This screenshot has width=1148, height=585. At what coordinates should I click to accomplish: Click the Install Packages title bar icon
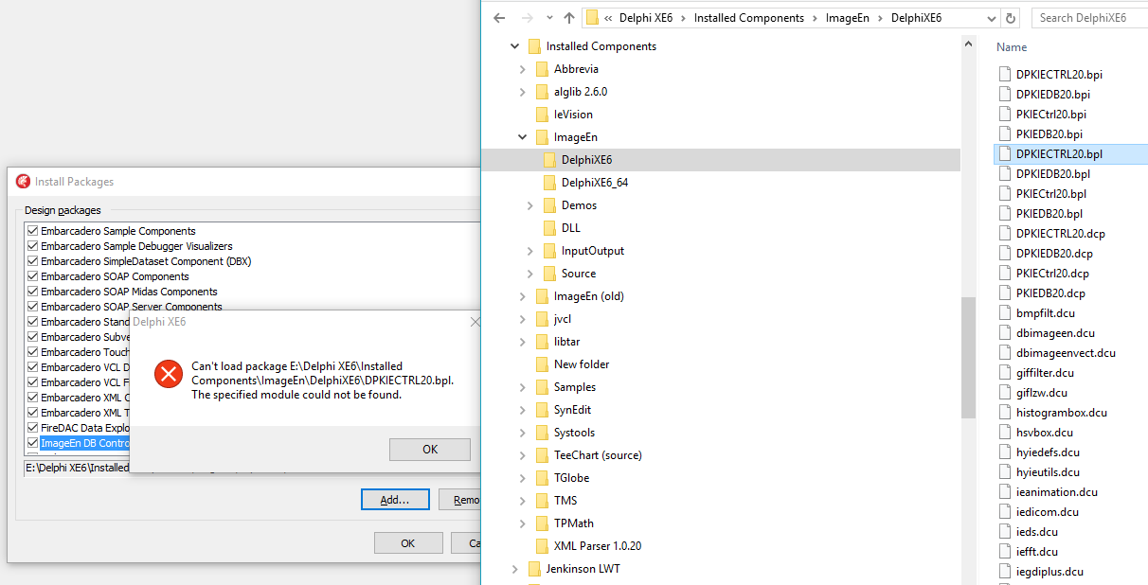tap(24, 181)
